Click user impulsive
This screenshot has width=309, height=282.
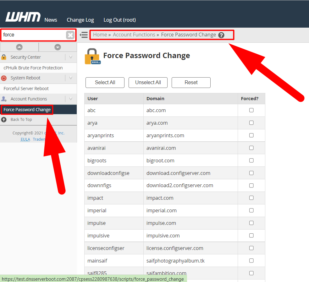click(98, 236)
